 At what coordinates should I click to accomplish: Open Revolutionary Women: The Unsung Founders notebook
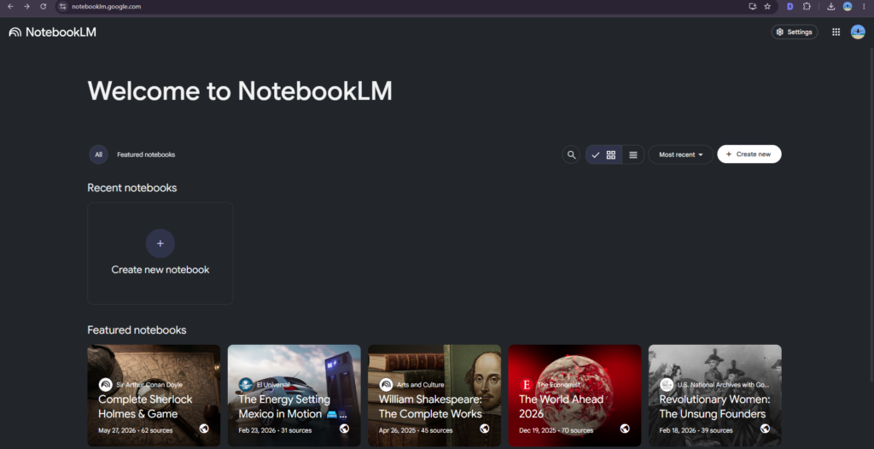[714, 395]
